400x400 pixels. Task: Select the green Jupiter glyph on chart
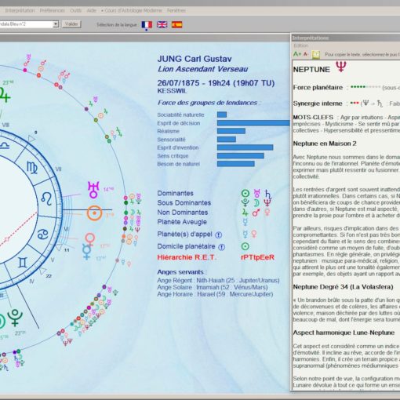pos(5,96)
